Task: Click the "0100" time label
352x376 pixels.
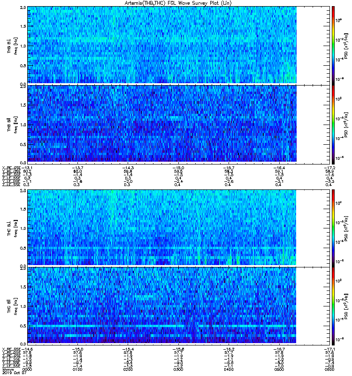Action: tap(77, 369)
